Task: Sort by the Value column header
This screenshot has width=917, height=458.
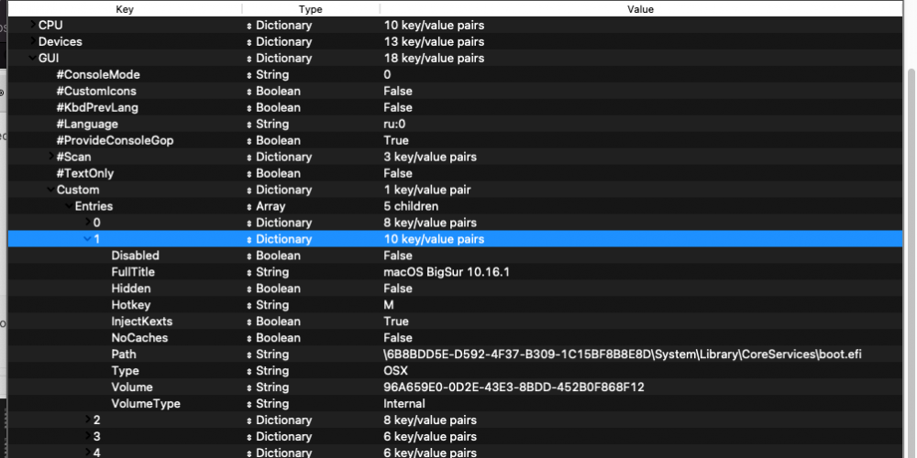Action: coord(640,9)
